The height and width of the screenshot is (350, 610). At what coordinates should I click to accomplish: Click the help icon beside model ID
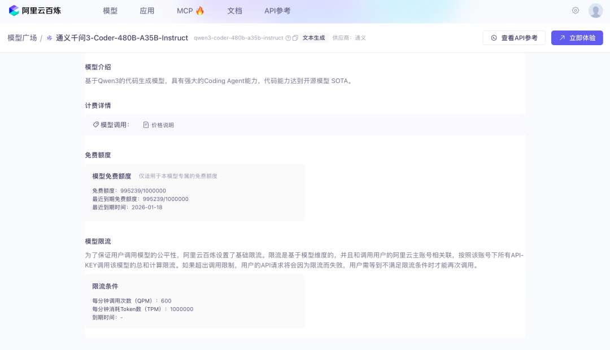pos(288,38)
